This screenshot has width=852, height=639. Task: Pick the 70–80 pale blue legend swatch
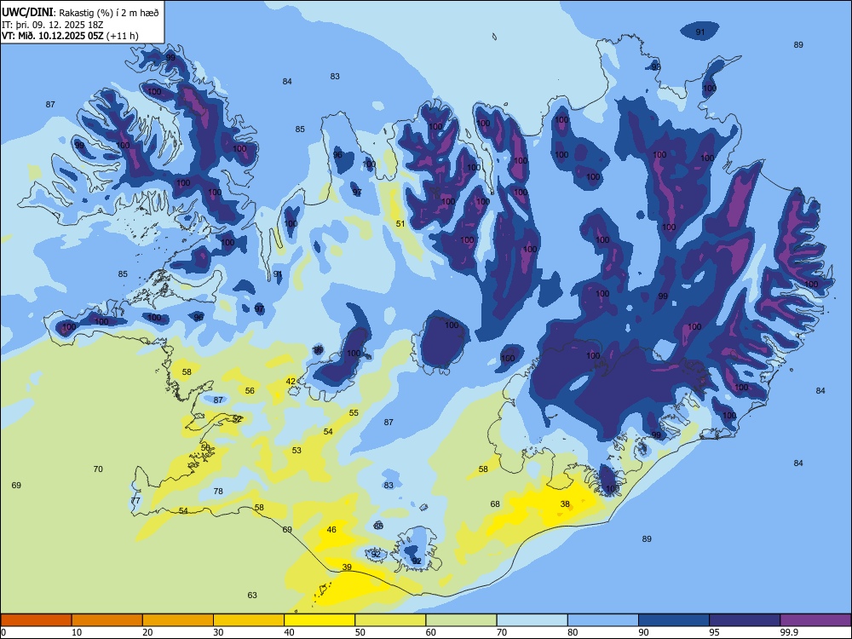[532, 620]
